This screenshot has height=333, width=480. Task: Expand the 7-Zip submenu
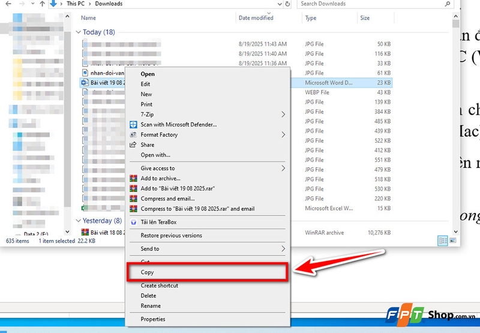(x=207, y=114)
